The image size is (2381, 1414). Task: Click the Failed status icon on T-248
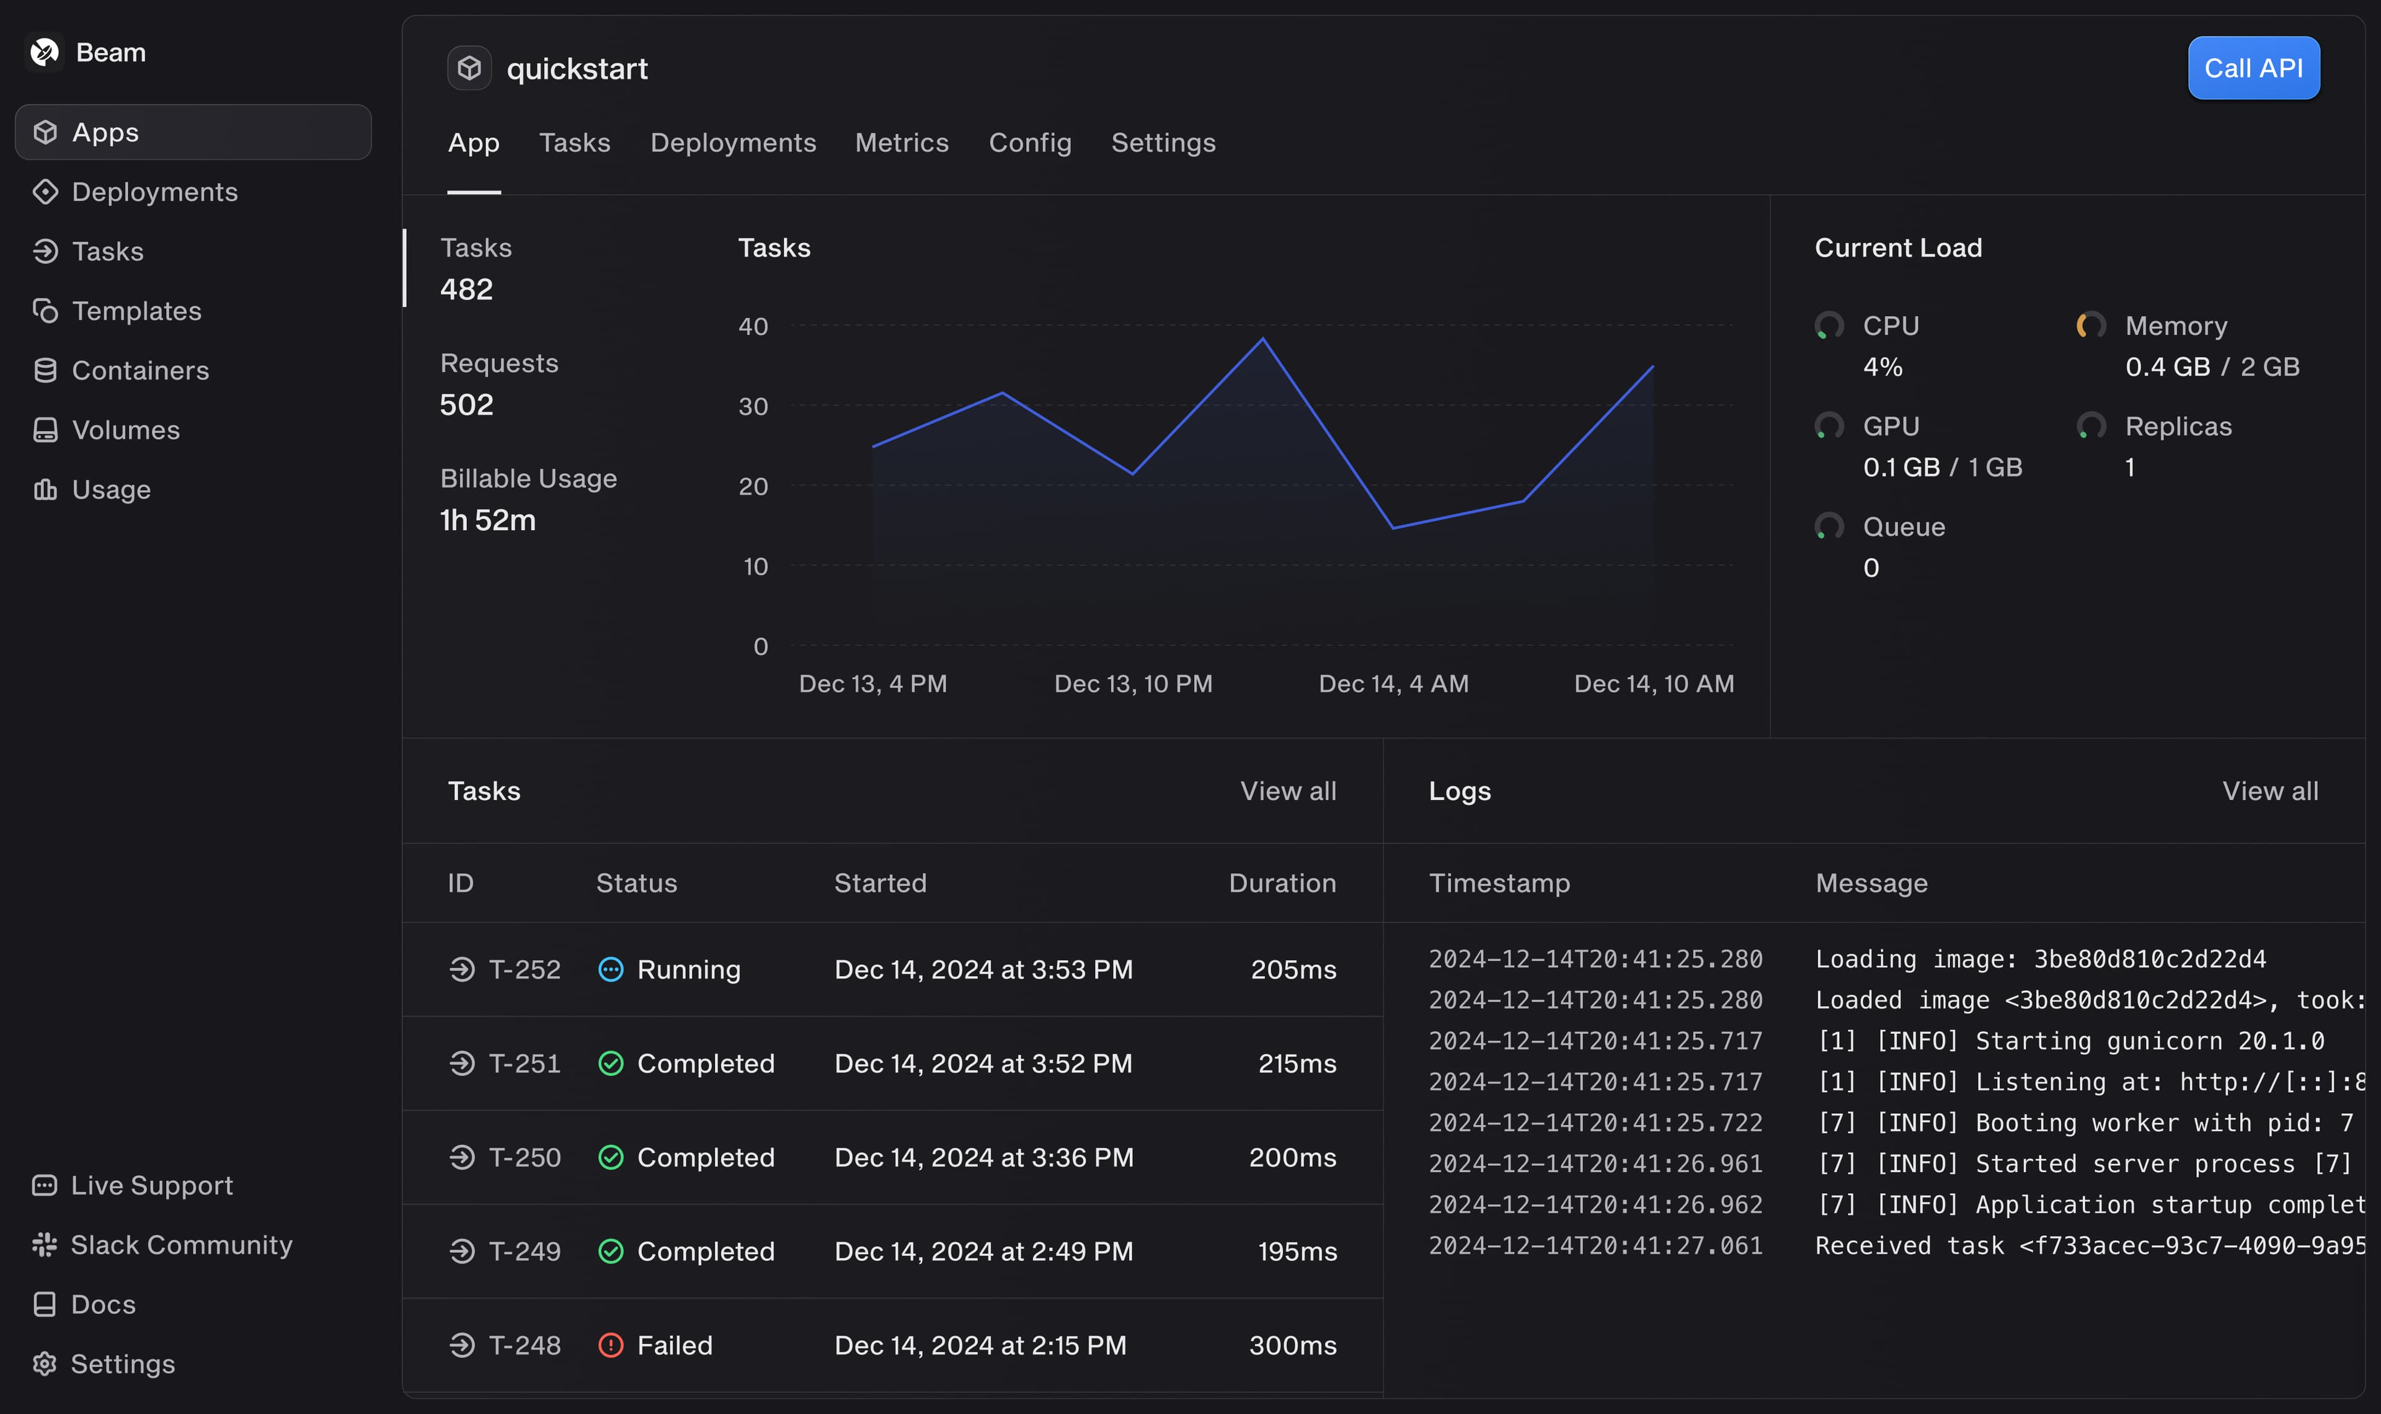pyautogui.click(x=611, y=1345)
